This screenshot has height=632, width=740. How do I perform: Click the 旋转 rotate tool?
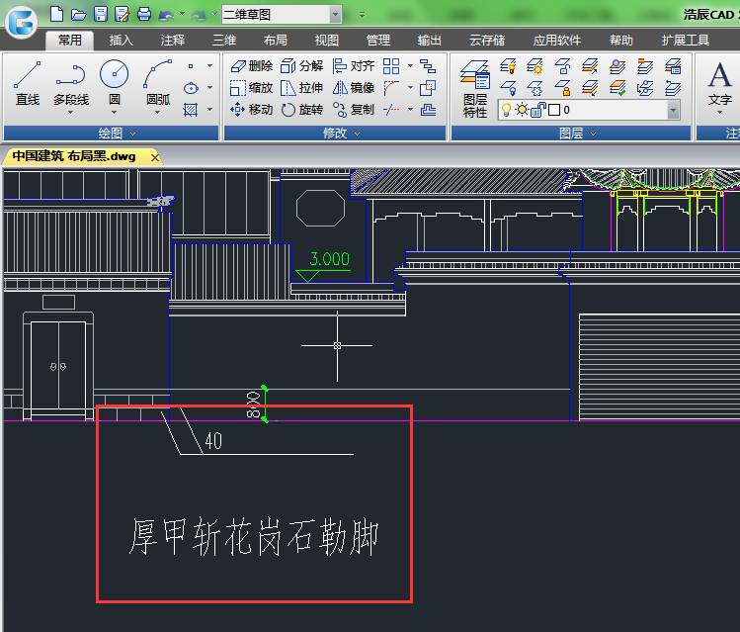pyautogui.click(x=302, y=110)
